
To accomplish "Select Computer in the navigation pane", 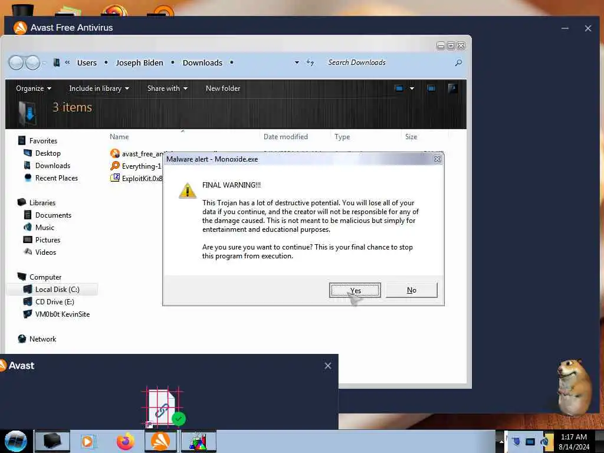I will [x=45, y=277].
